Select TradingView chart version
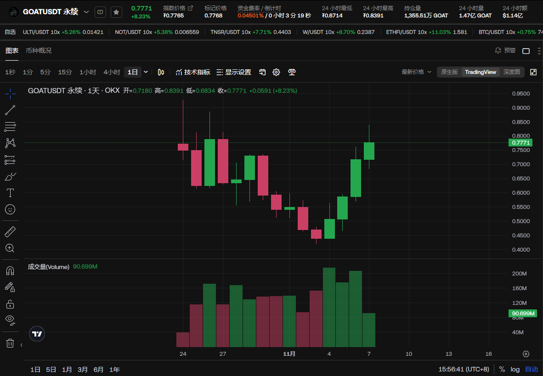 (x=481, y=72)
